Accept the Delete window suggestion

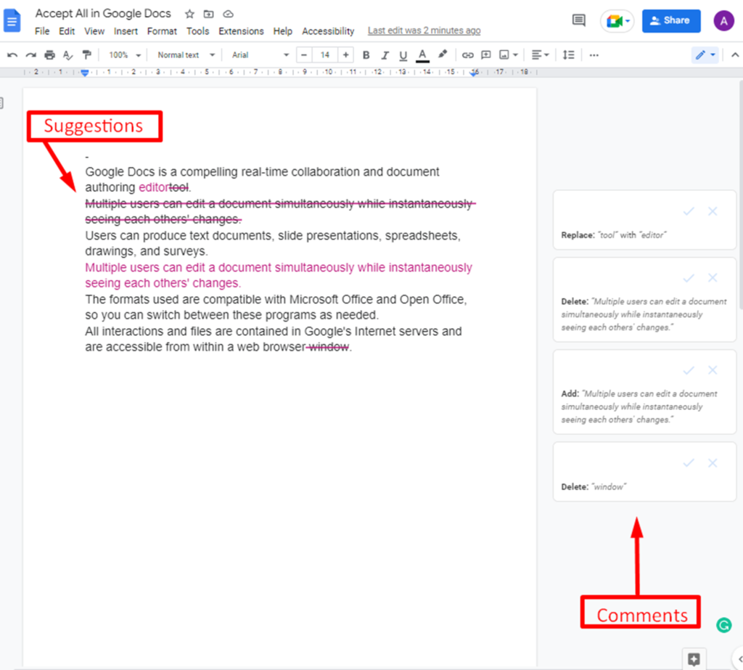[689, 463]
